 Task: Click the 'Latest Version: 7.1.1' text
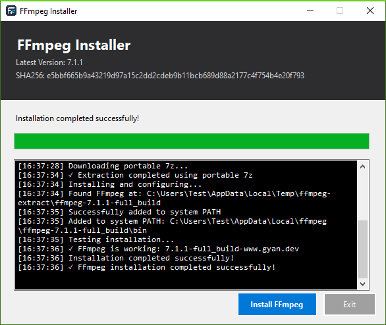pyautogui.click(x=49, y=63)
